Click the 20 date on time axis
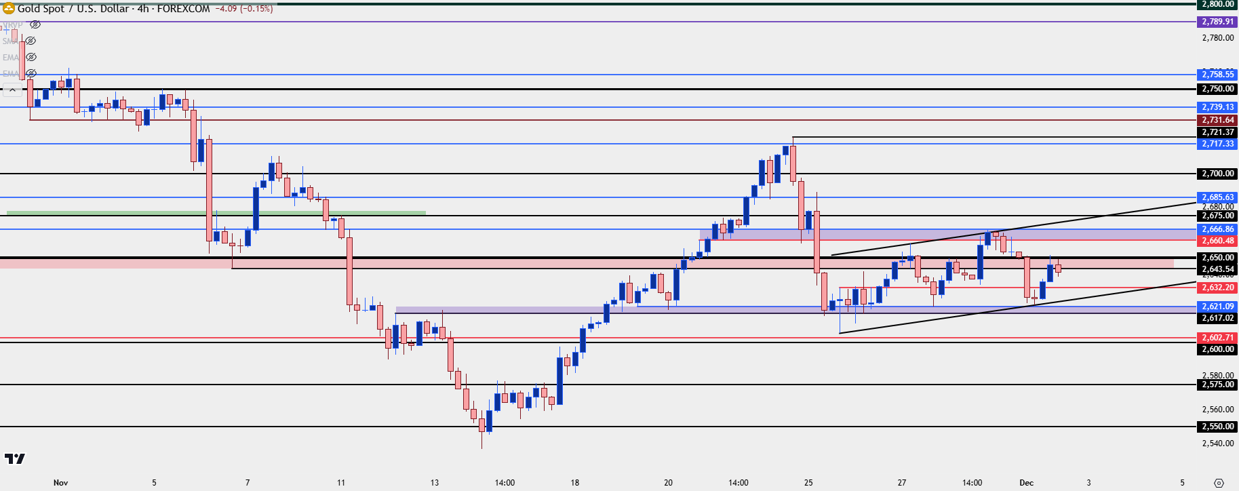1239x491 pixels. tap(668, 483)
